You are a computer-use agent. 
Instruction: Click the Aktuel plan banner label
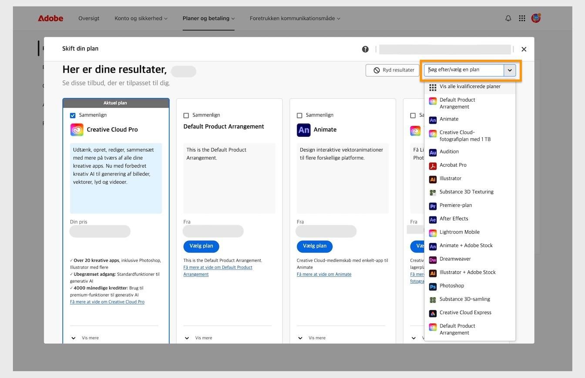pyautogui.click(x=116, y=103)
